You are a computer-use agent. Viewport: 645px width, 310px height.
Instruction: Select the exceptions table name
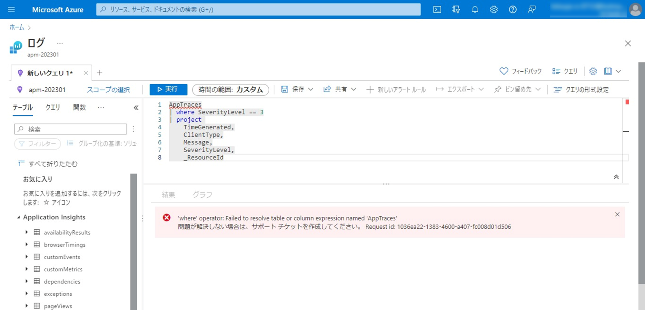[x=58, y=294]
